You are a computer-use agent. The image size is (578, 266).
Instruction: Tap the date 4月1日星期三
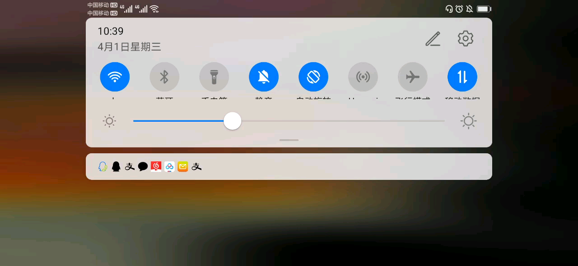tap(130, 47)
